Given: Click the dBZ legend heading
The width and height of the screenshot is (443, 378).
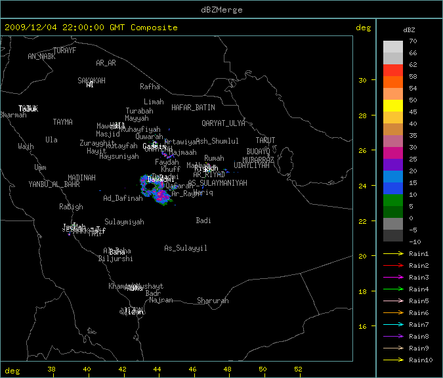Looking at the screenshot, I should [409, 30].
